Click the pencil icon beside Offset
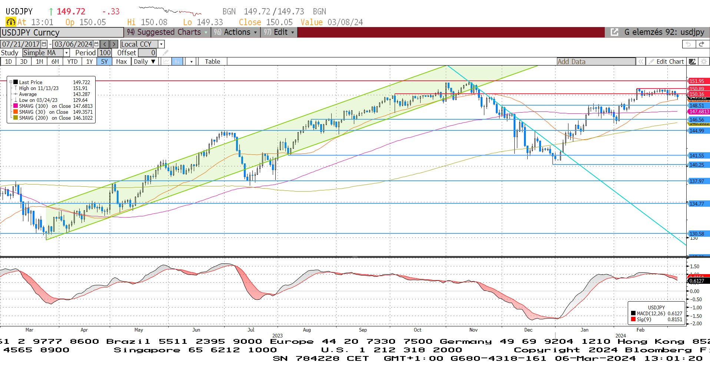The image size is (710, 379). tap(165, 53)
